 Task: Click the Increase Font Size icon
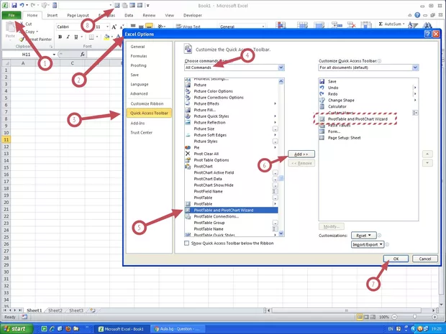click(x=114, y=27)
